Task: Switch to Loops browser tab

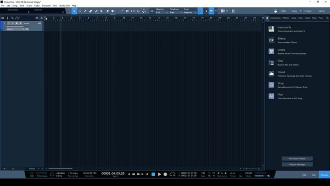Action: click(x=293, y=18)
